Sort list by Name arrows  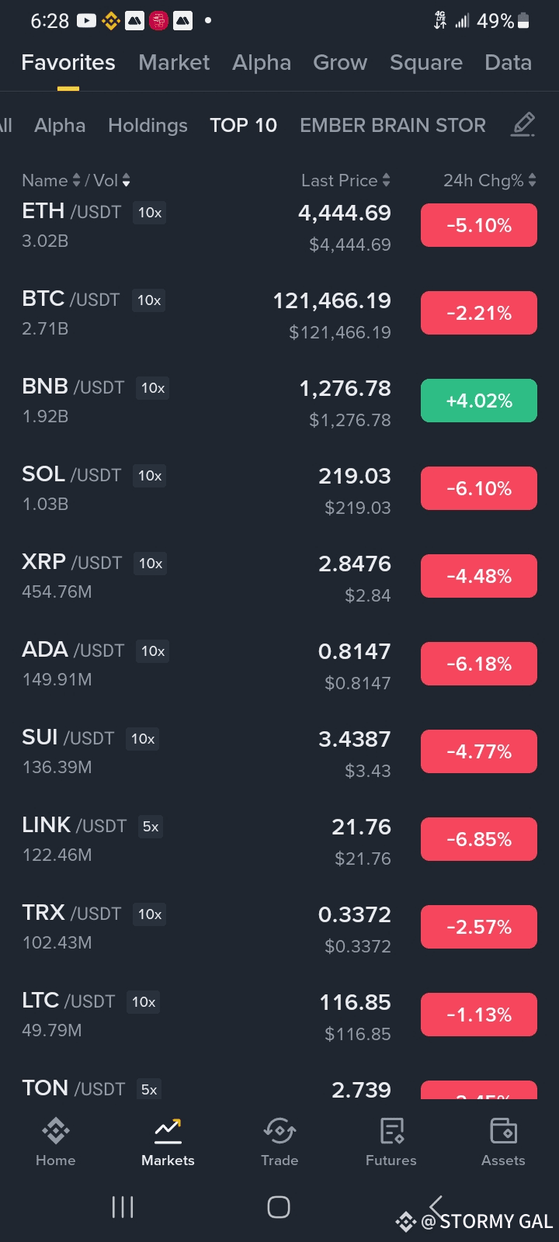point(76,181)
